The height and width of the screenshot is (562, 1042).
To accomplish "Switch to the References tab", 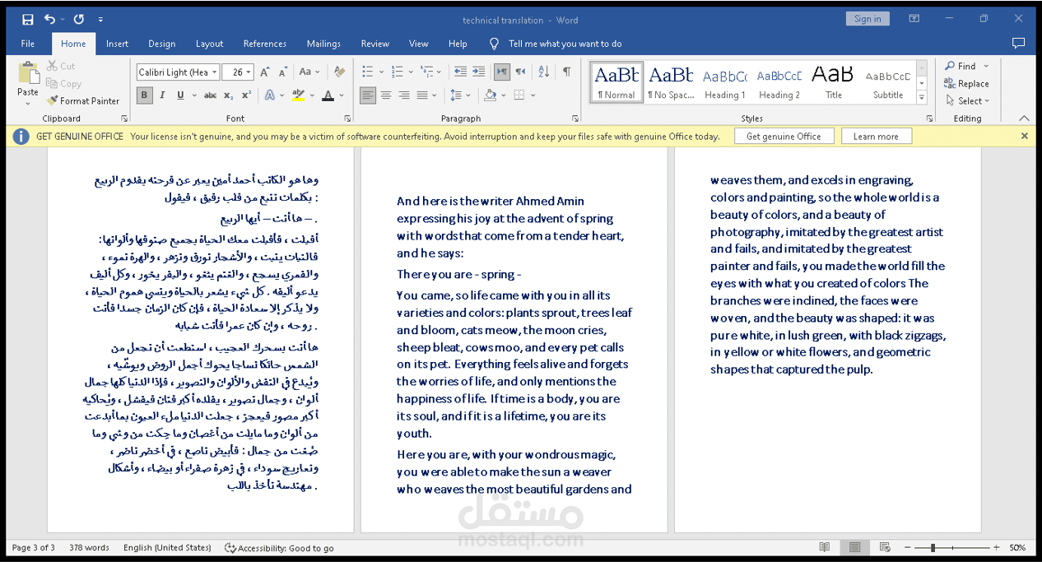I will coord(265,44).
